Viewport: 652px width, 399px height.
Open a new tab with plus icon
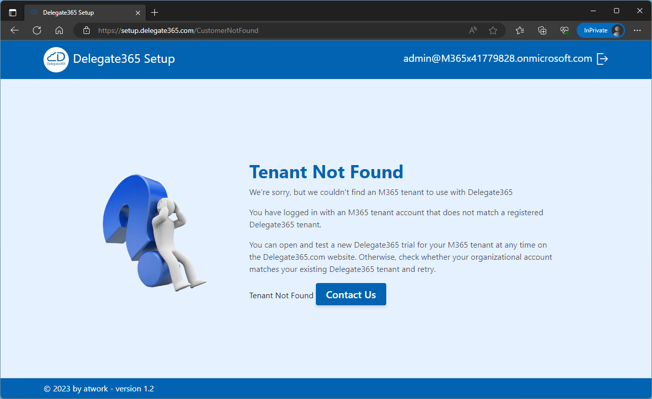pos(155,12)
